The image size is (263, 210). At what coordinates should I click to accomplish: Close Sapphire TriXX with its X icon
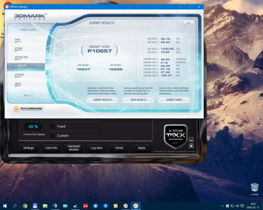coord(191,146)
